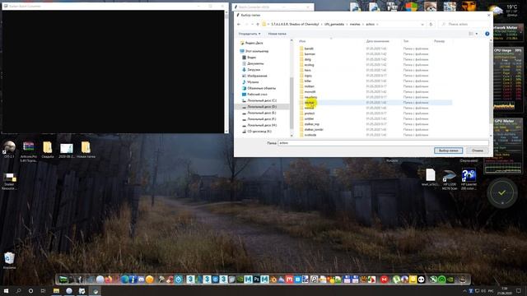Open Windows Start menu
The width and height of the screenshot is (527, 296).
click(x=6, y=290)
